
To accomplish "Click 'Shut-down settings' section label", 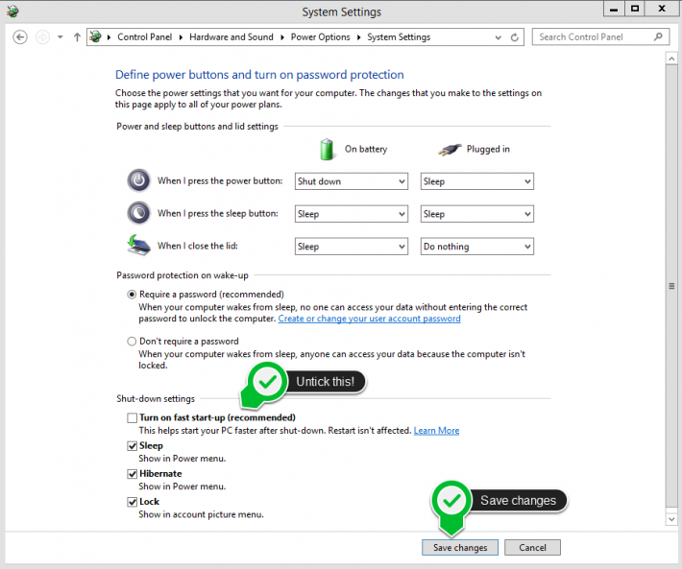I will tap(156, 399).
